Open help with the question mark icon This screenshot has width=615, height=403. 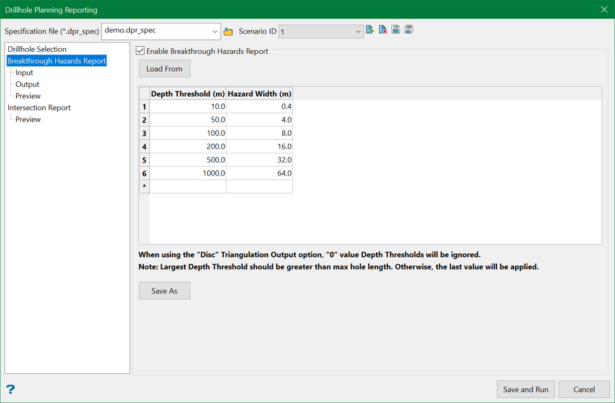click(10, 389)
